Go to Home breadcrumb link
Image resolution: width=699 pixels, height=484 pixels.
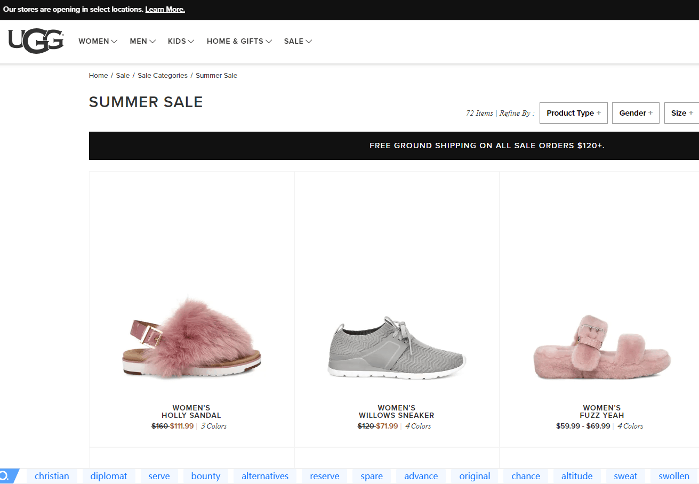pos(99,76)
